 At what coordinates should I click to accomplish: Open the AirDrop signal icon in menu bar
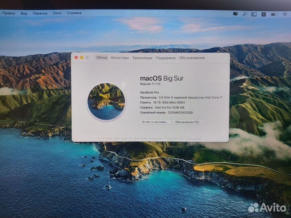[245, 14]
